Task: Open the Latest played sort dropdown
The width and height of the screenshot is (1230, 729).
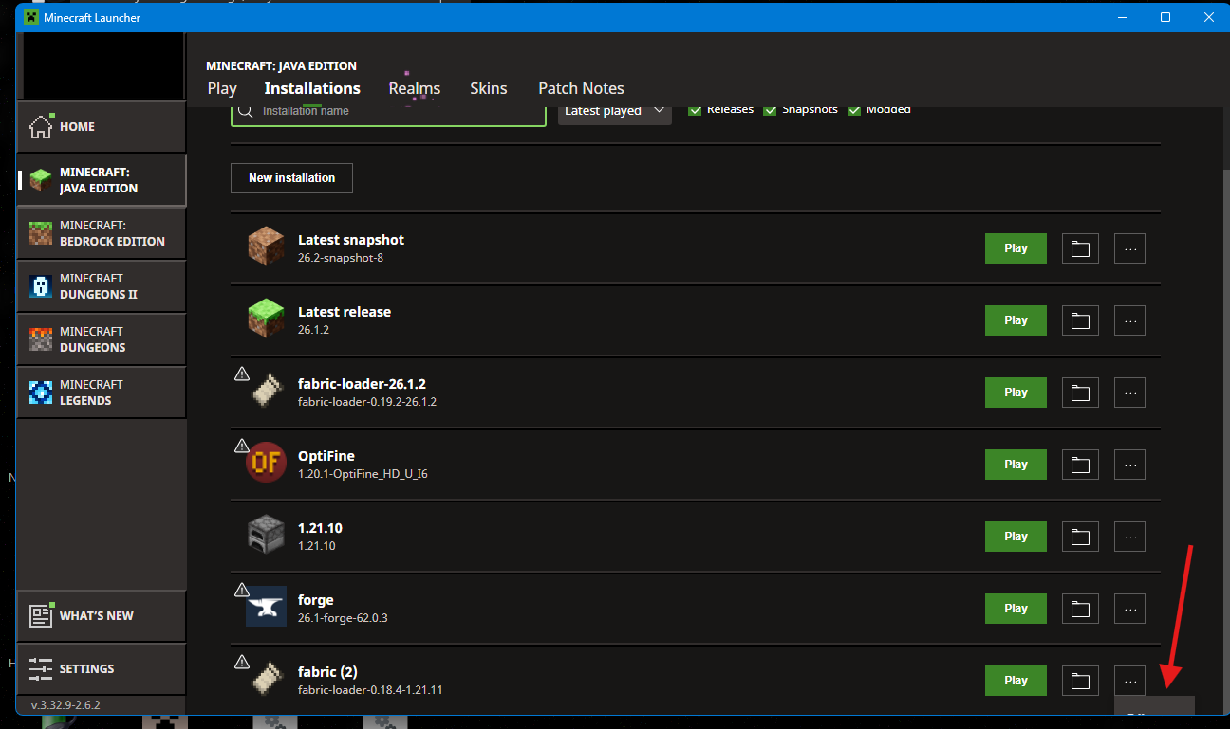Action: pyautogui.click(x=614, y=112)
